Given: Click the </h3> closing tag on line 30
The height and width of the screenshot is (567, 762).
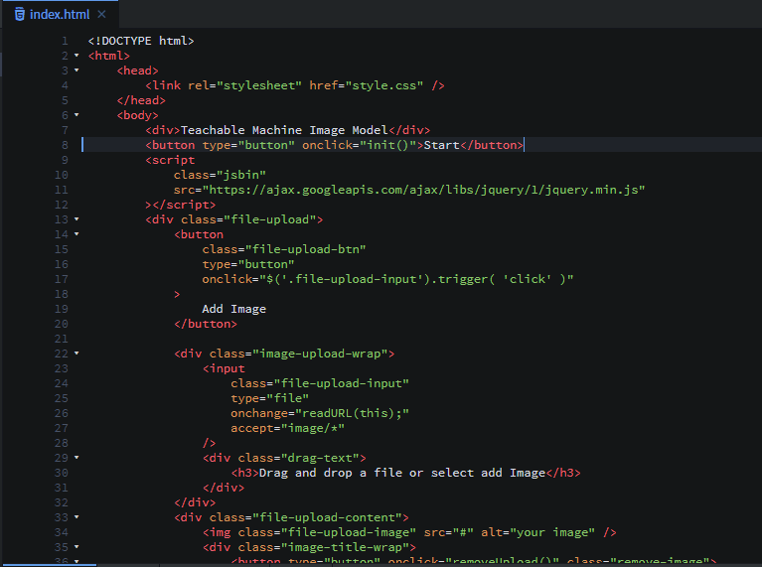Looking at the screenshot, I should (563, 473).
